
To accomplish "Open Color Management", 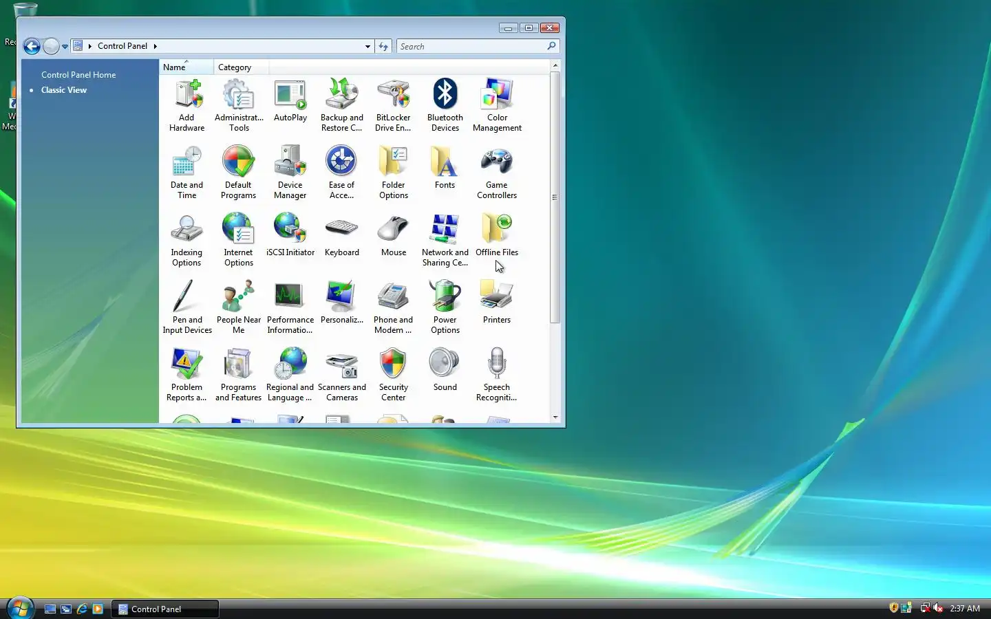I will point(497,105).
